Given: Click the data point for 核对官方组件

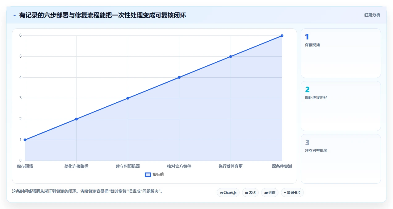Looking at the screenshot, I should click(x=179, y=77).
